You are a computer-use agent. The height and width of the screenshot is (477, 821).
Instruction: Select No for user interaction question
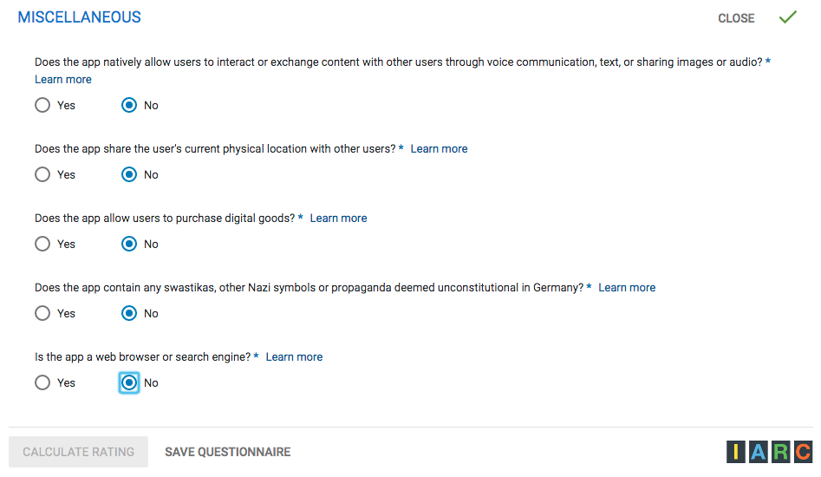click(x=129, y=105)
